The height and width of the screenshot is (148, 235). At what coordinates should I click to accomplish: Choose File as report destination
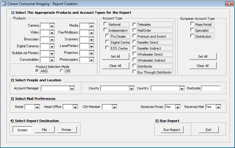click(45, 130)
